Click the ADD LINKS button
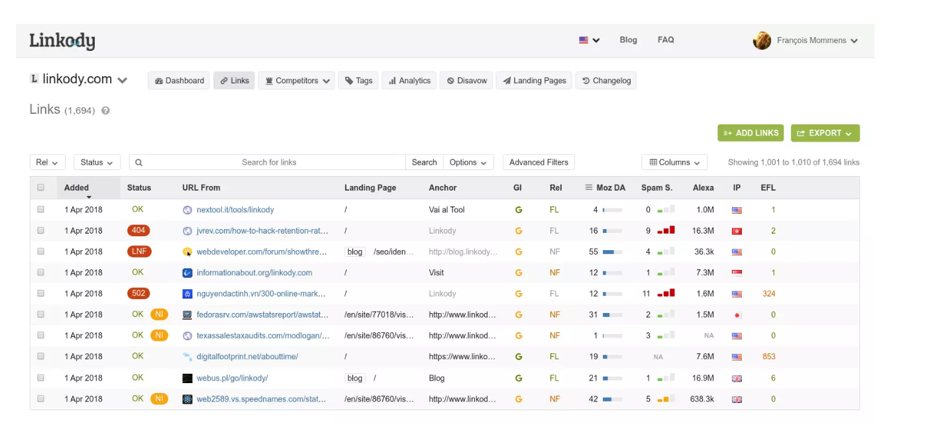Image resolution: width=930 pixels, height=444 pixels. coord(750,133)
